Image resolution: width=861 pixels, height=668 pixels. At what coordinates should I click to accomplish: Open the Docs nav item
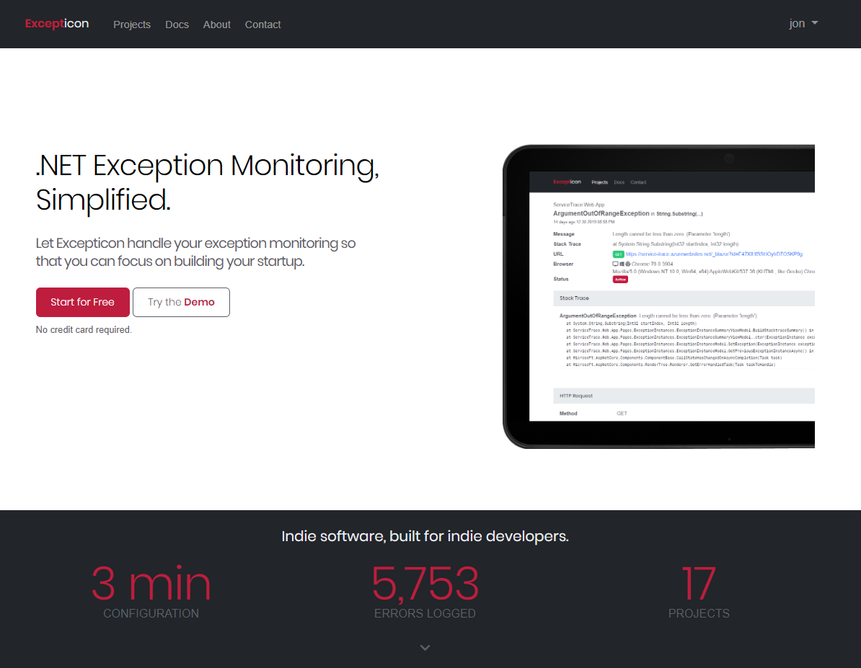click(177, 25)
